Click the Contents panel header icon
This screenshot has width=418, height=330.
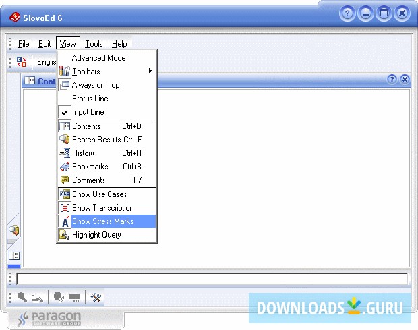[30, 80]
